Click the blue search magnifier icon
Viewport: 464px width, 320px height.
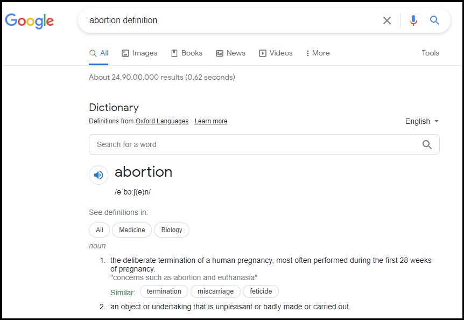coord(434,20)
